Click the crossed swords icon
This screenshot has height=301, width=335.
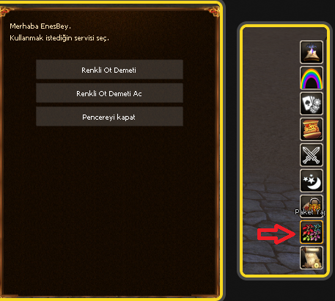point(312,155)
